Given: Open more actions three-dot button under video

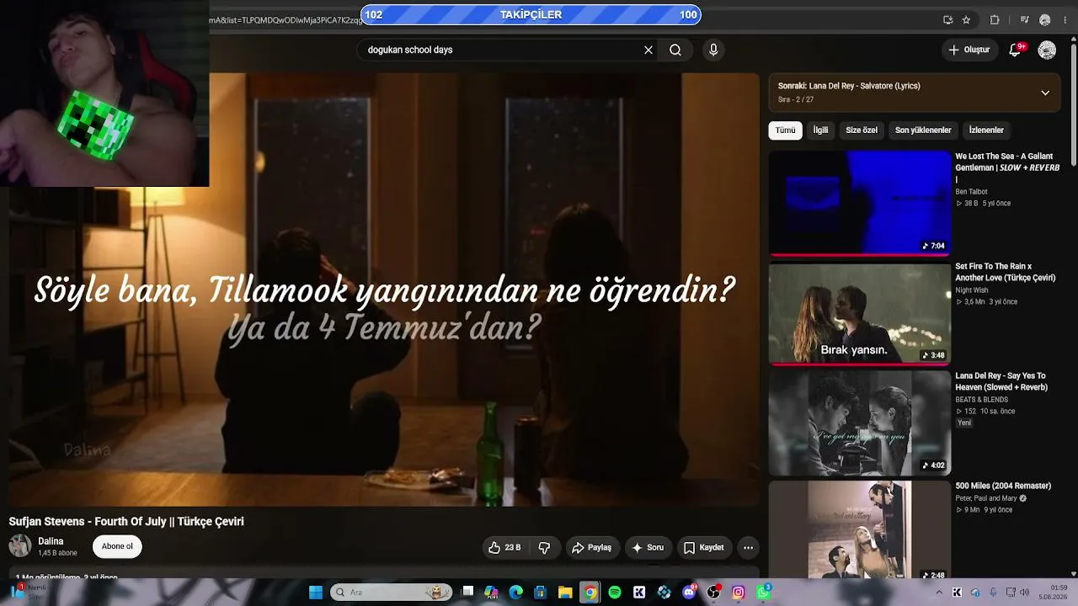Looking at the screenshot, I should (x=748, y=548).
